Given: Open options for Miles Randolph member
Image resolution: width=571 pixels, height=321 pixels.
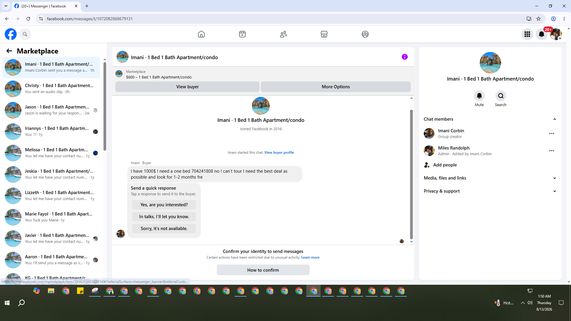Looking at the screenshot, I should 552,151.
